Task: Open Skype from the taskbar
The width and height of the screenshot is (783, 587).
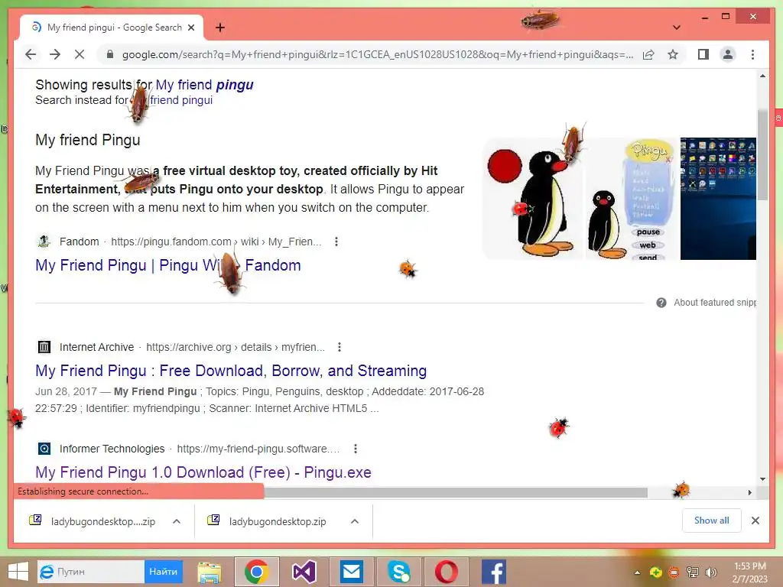Action: [x=399, y=572]
